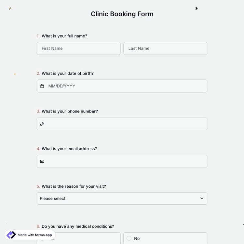
Task: Click the MM/DD/YYYY date placeholder
Action: pyautogui.click(x=62, y=86)
